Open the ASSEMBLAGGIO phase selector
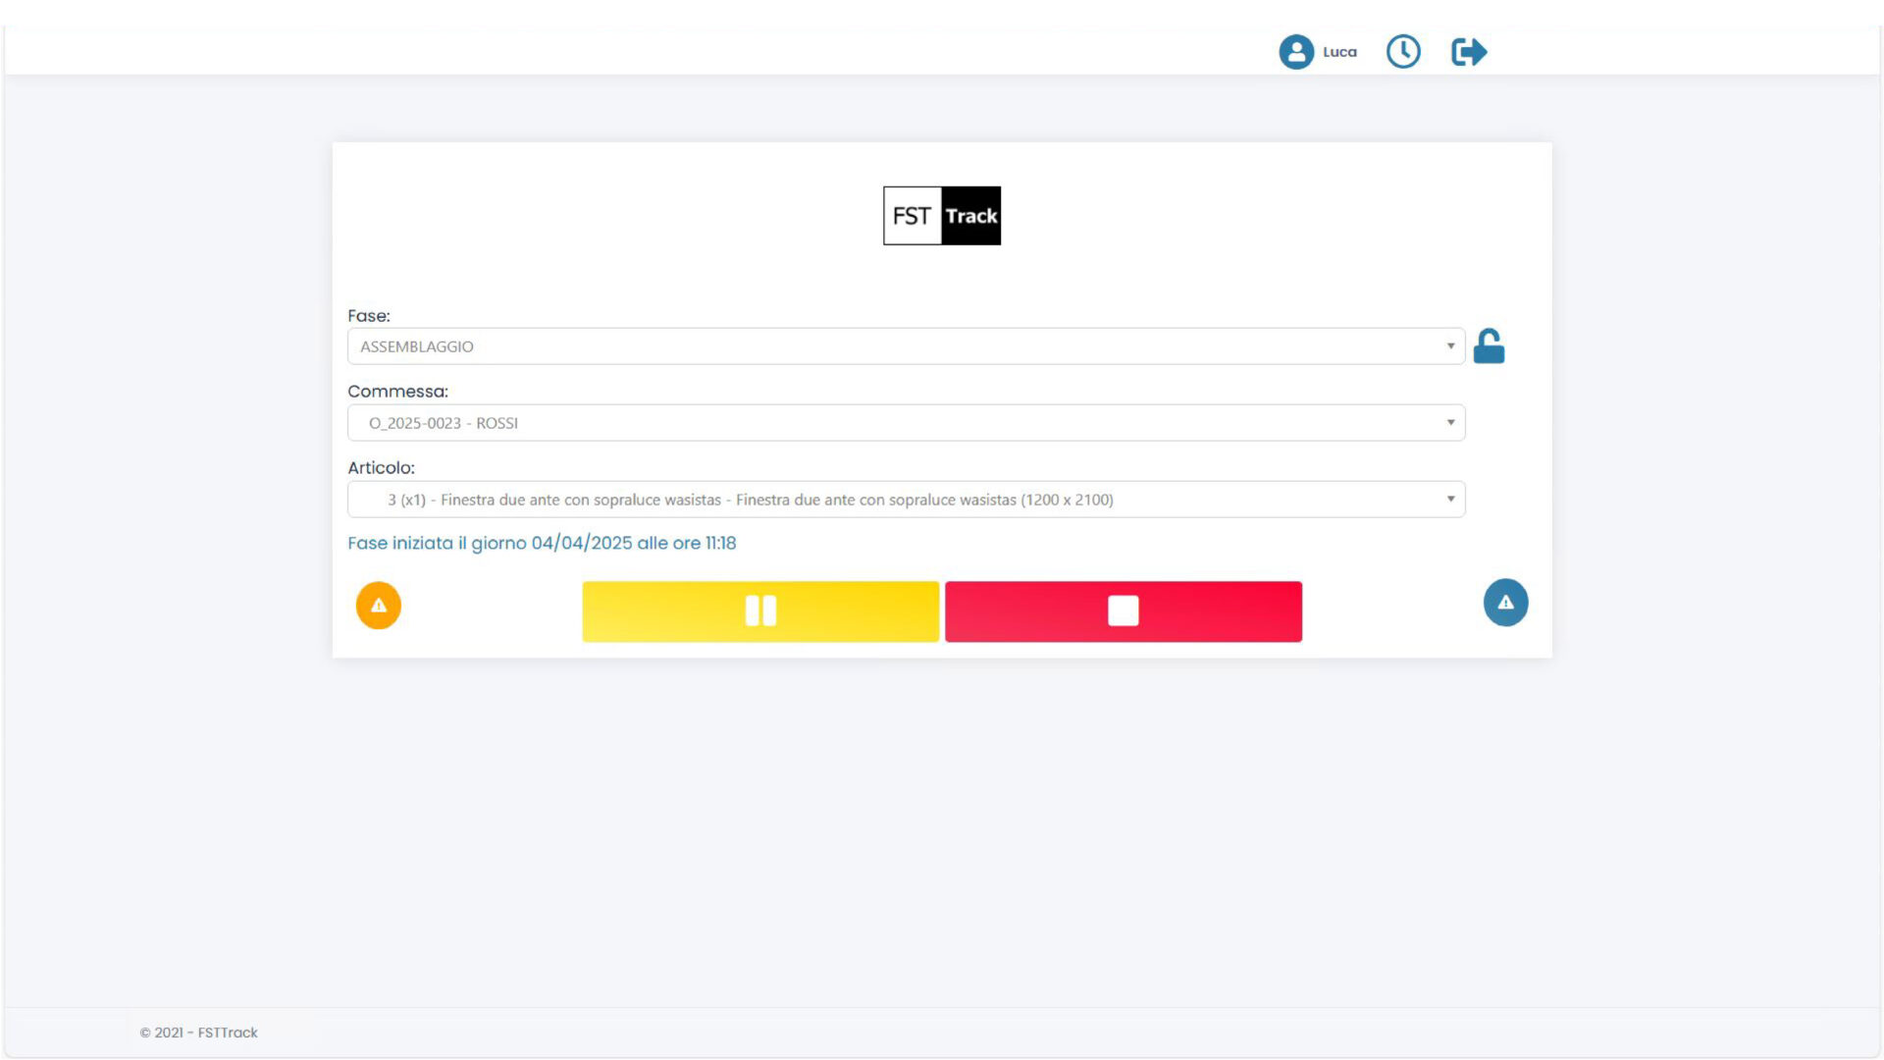This screenshot has width=1884, height=1060. pos(883,346)
